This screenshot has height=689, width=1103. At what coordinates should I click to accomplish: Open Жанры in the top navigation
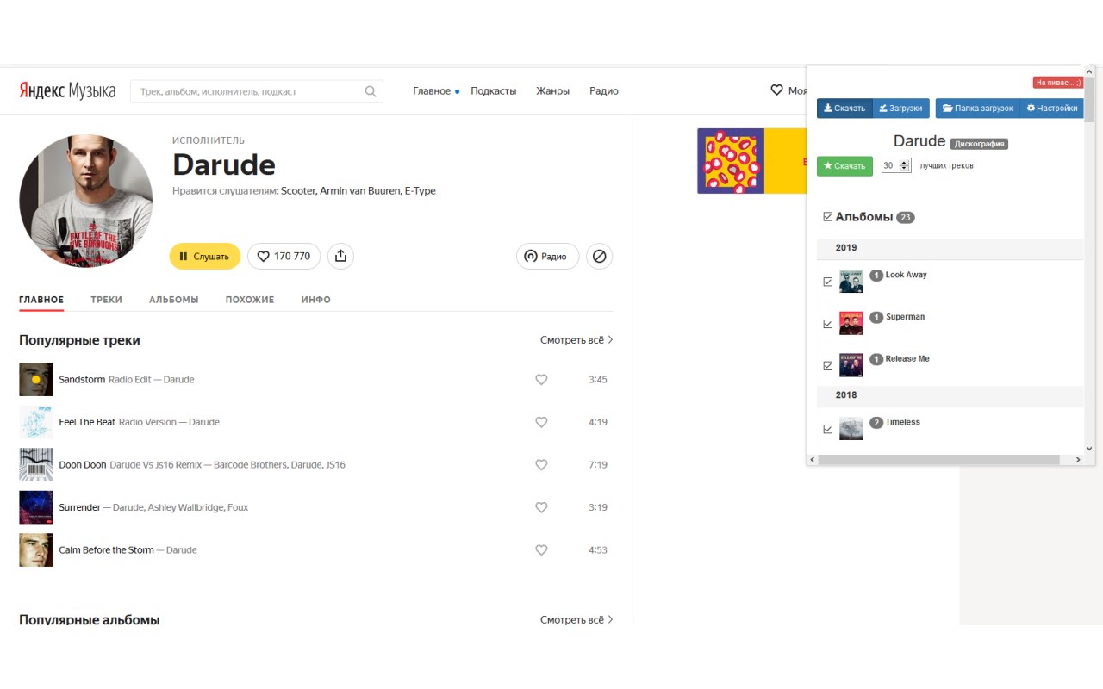pyautogui.click(x=552, y=90)
